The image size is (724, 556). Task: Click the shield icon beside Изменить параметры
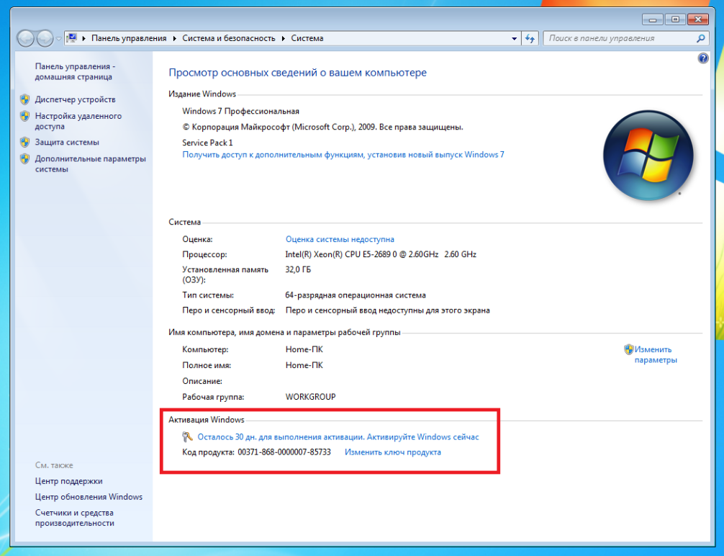[628, 349]
